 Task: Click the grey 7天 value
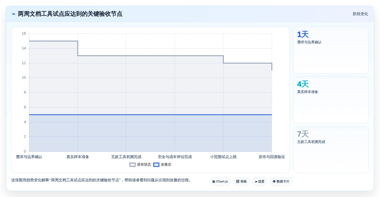click(303, 134)
